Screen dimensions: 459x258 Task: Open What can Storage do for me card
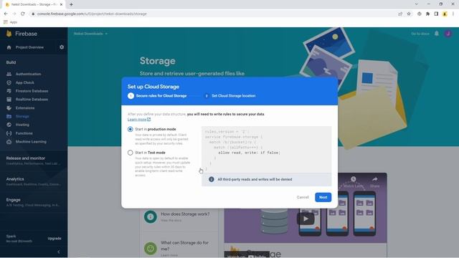pyautogui.click(x=179, y=248)
